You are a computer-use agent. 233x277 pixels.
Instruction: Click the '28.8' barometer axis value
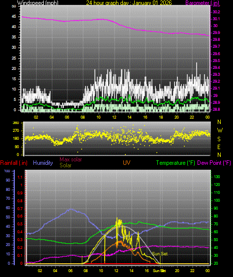point(216,109)
